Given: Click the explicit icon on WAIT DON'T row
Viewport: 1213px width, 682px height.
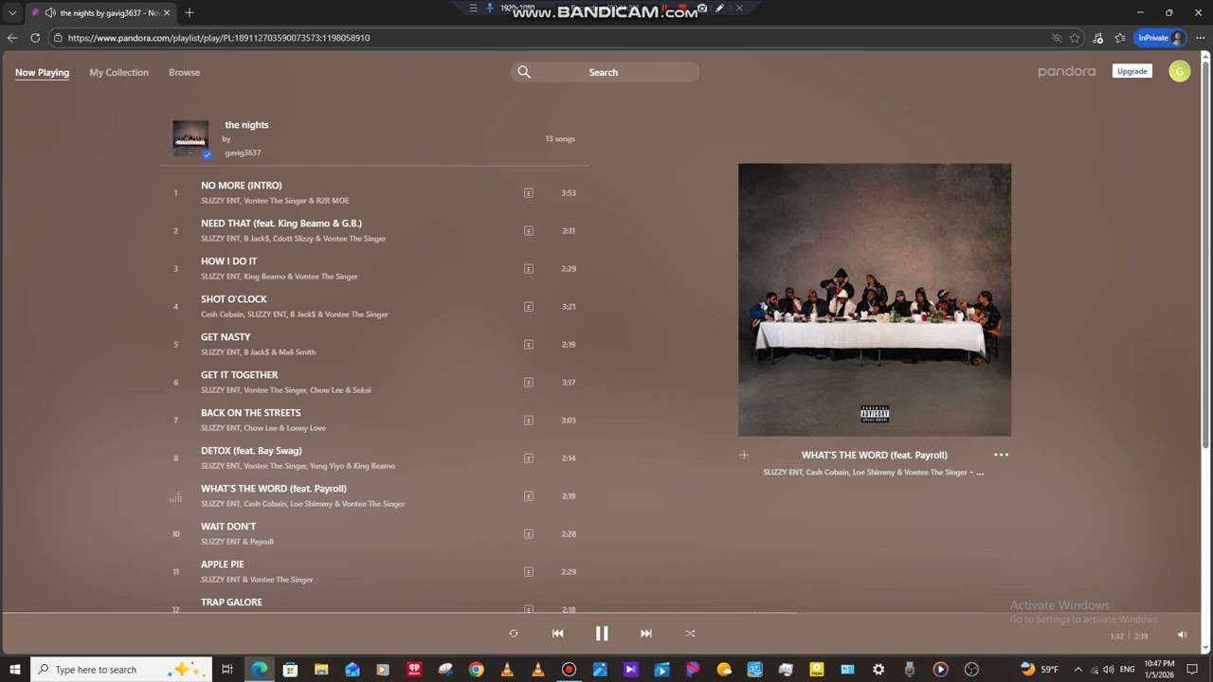Looking at the screenshot, I should [529, 534].
